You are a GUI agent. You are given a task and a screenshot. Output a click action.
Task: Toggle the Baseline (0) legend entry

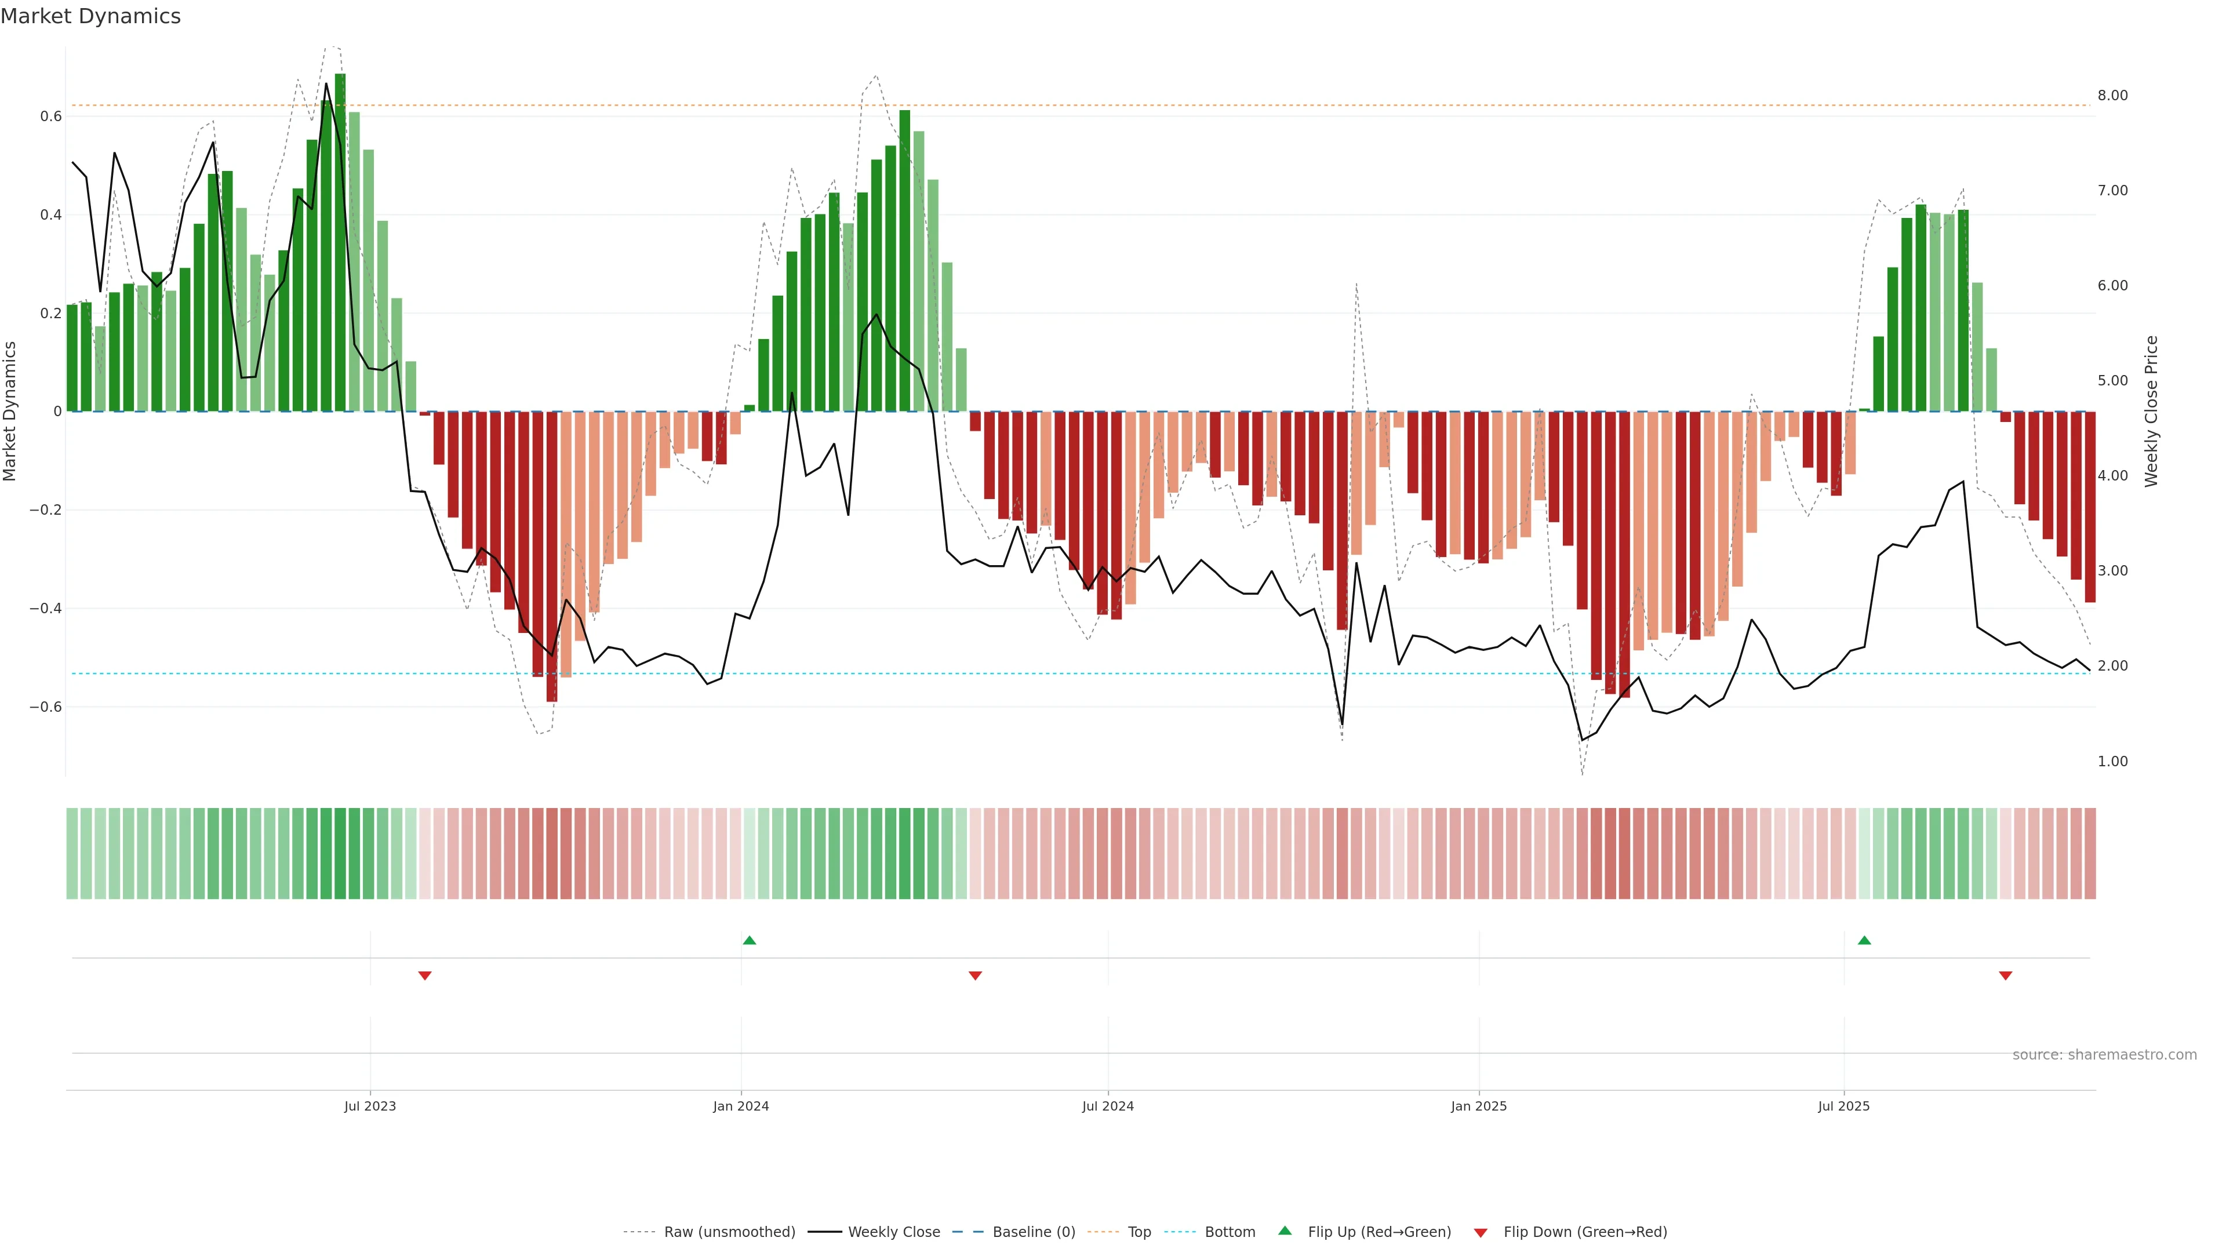[x=1034, y=1231]
